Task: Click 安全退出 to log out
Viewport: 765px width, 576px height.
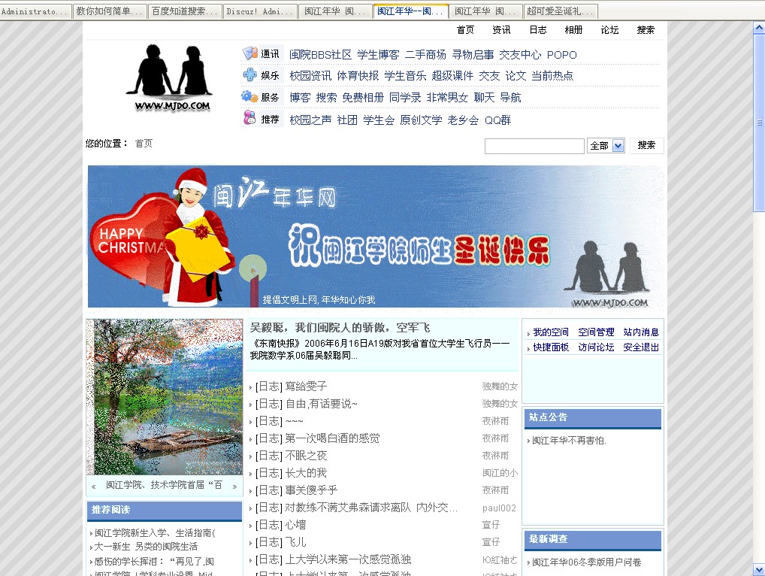Action: point(641,347)
